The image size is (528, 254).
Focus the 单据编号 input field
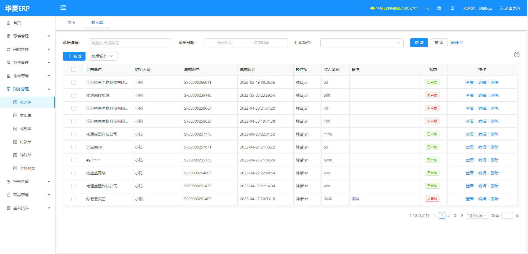pos(130,43)
